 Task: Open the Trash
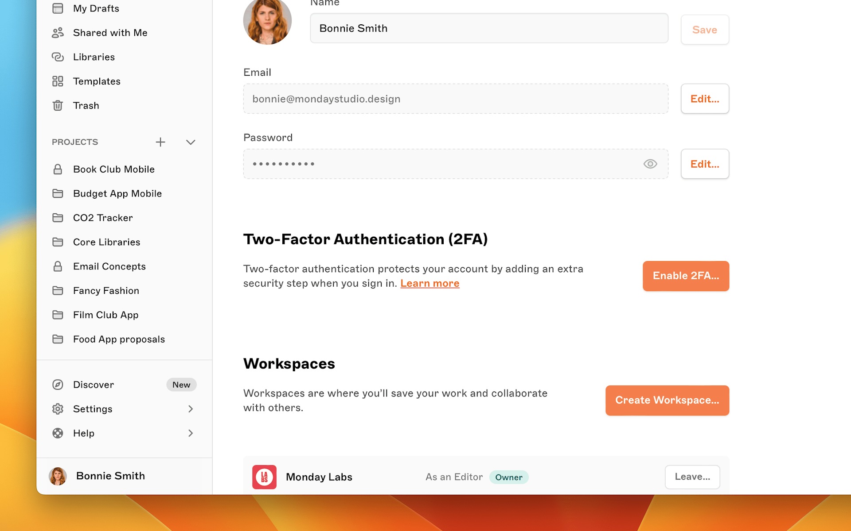(x=86, y=105)
